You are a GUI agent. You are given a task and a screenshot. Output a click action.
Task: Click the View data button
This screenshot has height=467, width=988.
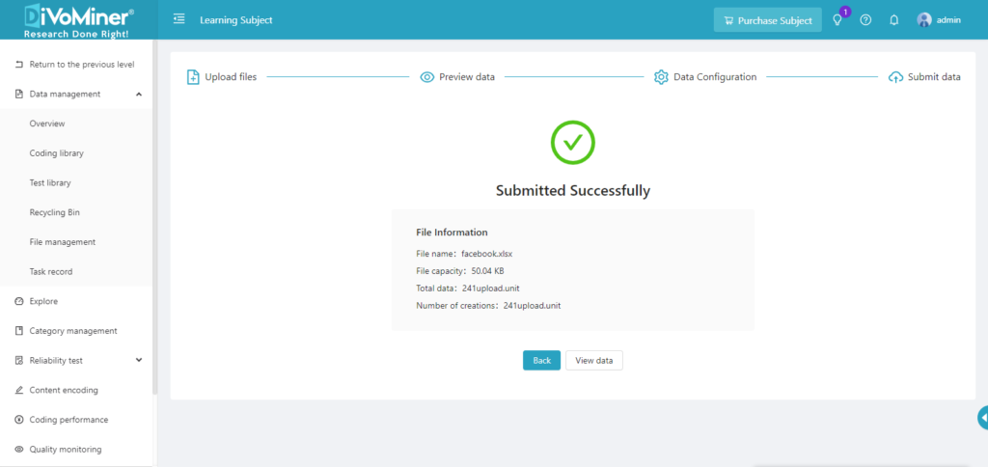click(x=594, y=361)
